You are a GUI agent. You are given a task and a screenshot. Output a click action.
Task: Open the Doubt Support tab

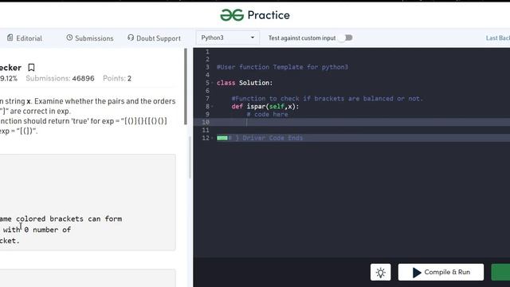[x=154, y=38]
